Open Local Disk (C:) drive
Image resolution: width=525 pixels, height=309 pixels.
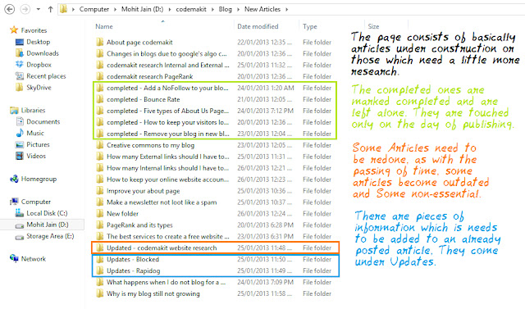tap(47, 213)
